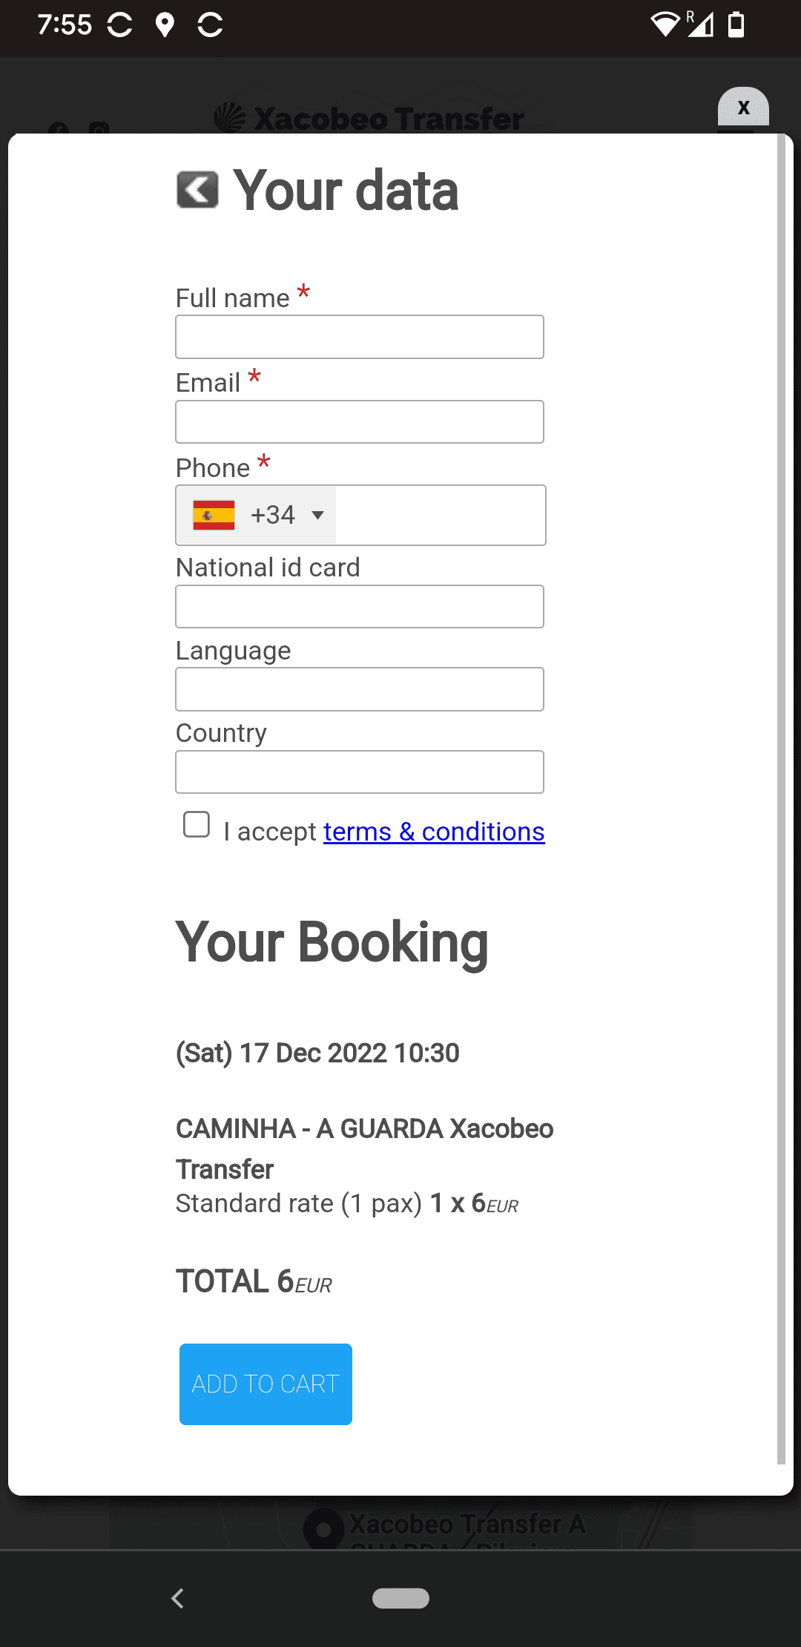Tap the location pin status icon
This screenshot has height=1647, width=801.
click(165, 25)
